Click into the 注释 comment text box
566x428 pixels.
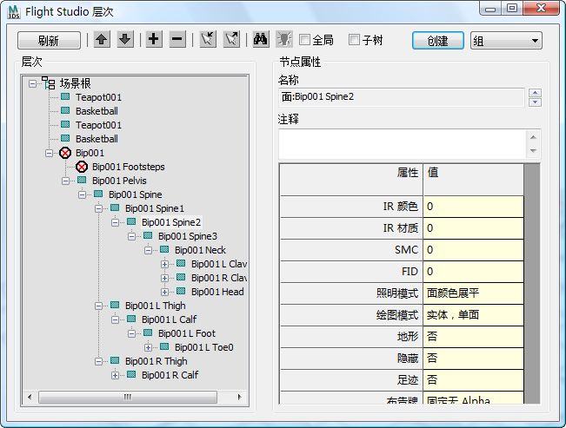(403, 144)
